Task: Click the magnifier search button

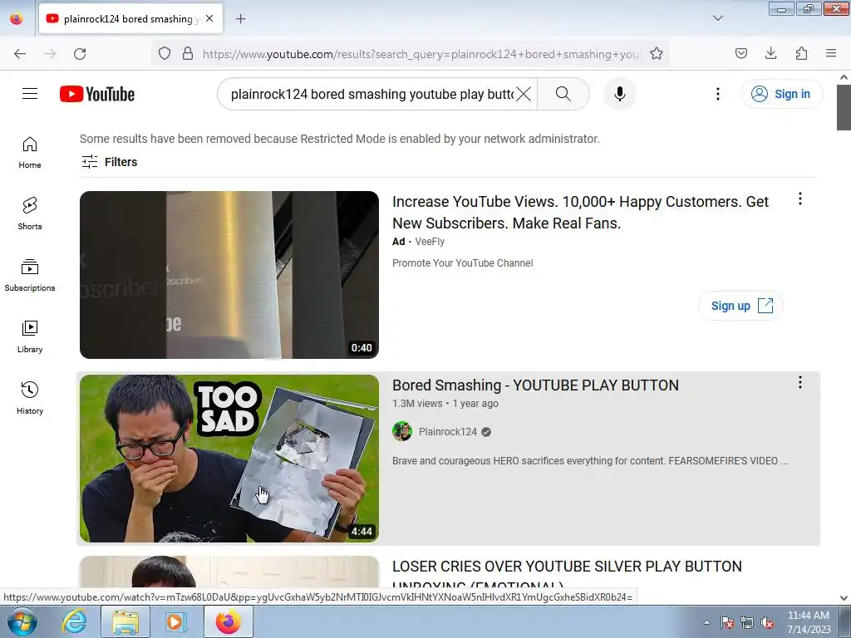Action: click(x=563, y=94)
